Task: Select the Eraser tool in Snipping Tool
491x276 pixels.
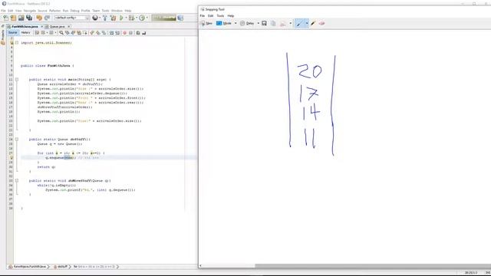Action: [x=321, y=23]
